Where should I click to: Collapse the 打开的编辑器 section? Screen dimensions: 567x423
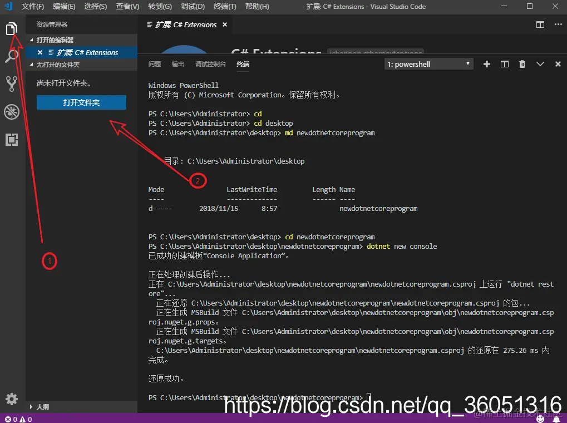tap(82, 40)
